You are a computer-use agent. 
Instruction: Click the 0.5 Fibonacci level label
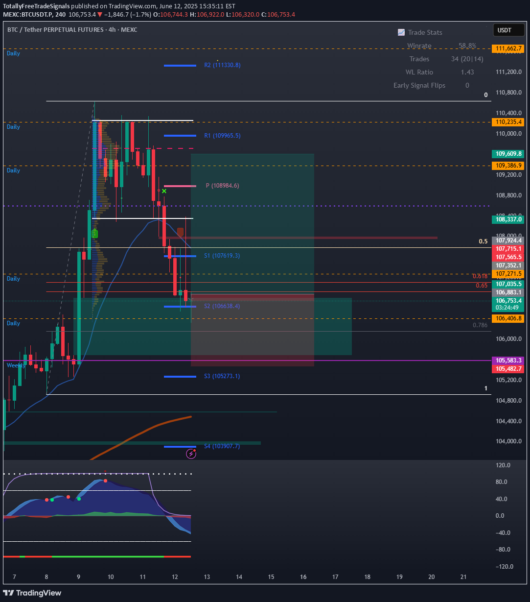tap(483, 241)
